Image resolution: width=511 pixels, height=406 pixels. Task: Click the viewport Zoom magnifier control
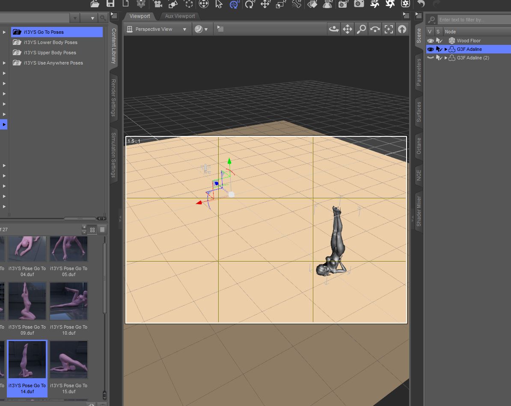click(361, 29)
